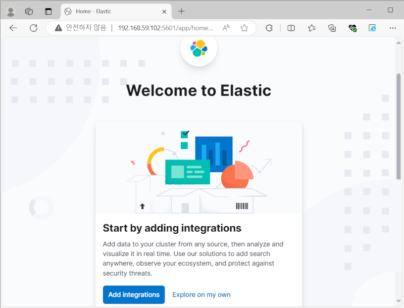Open Collections

click(332, 28)
